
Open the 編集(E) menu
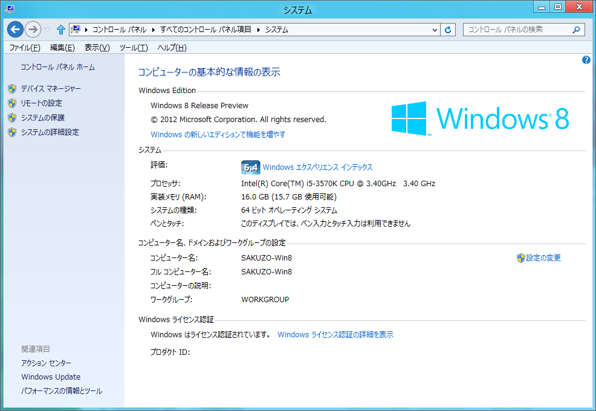(x=62, y=48)
